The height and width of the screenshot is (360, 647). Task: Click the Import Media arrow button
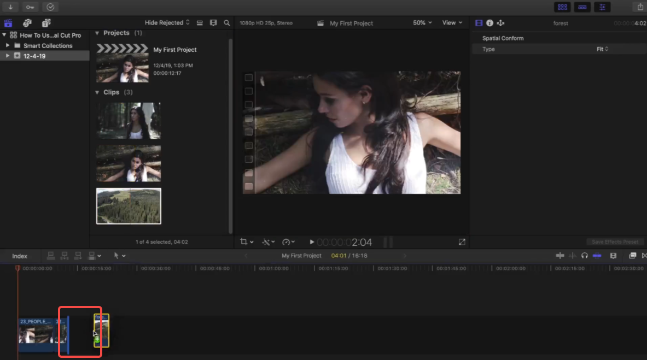[x=10, y=7]
